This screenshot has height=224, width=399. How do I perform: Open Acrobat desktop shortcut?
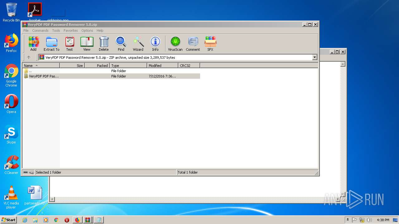click(x=35, y=12)
